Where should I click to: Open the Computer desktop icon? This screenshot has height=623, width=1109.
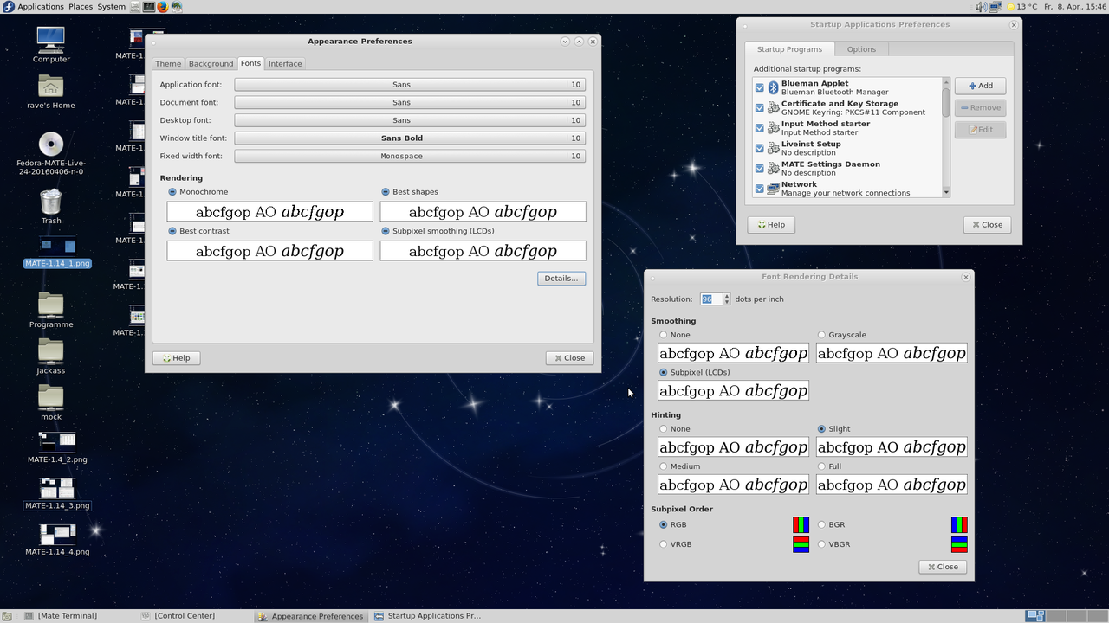point(51,40)
